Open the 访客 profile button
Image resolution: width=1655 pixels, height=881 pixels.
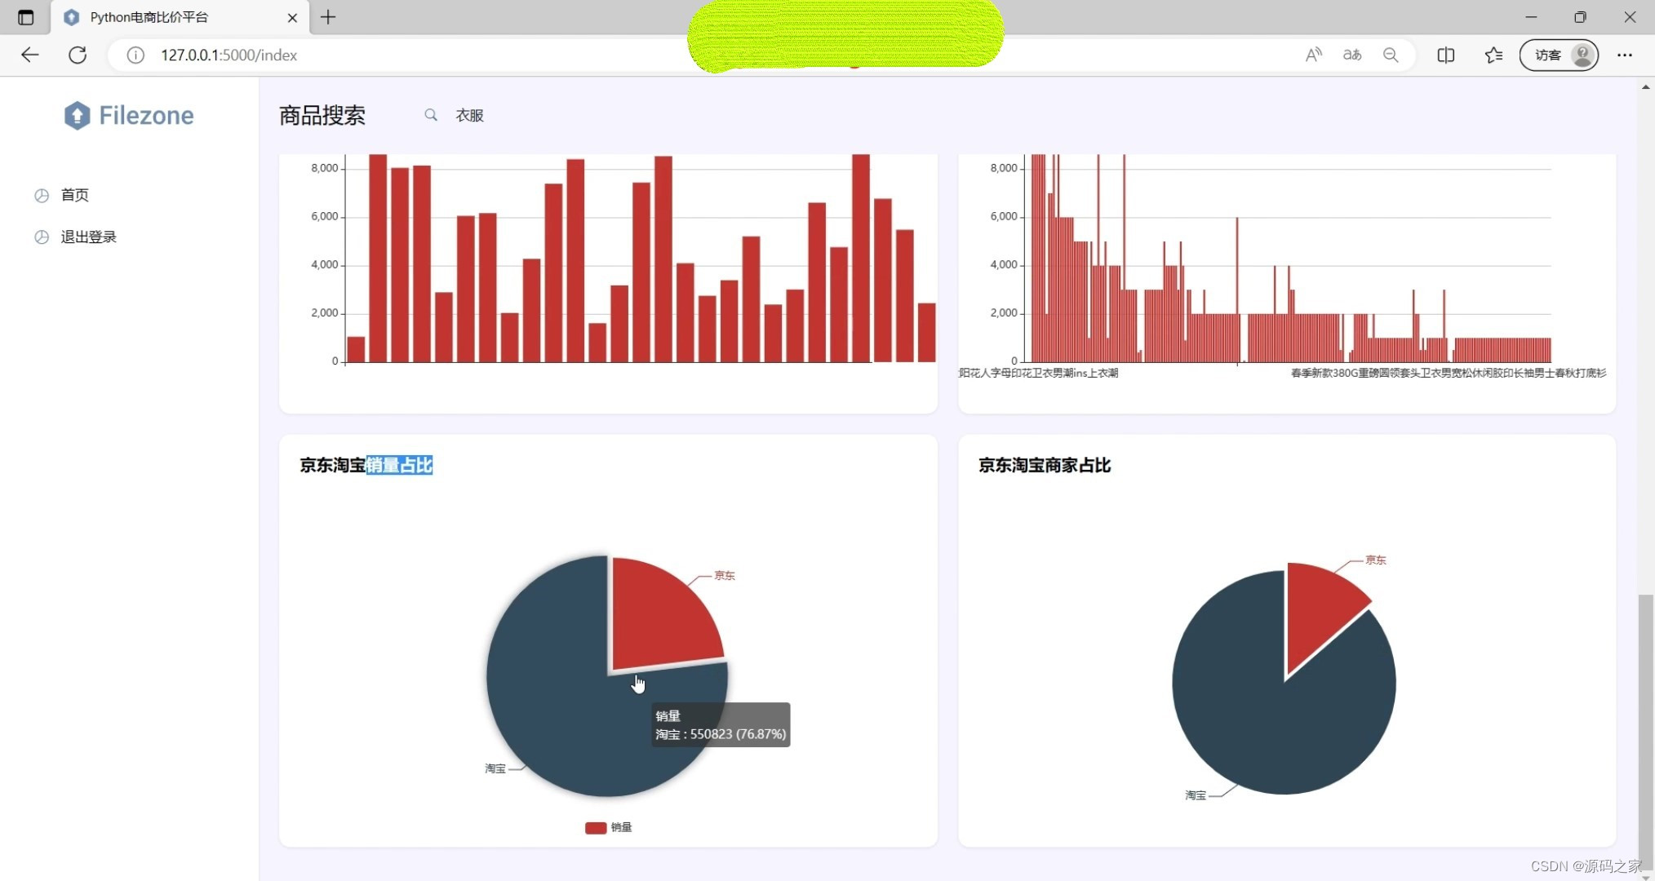pyautogui.click(x=1558, y=55)
